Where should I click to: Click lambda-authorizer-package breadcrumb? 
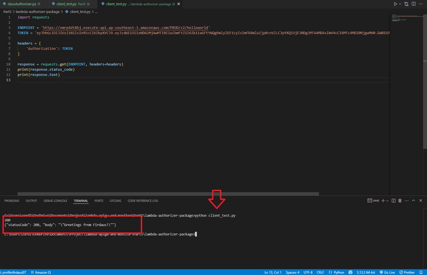coord(38,12)
